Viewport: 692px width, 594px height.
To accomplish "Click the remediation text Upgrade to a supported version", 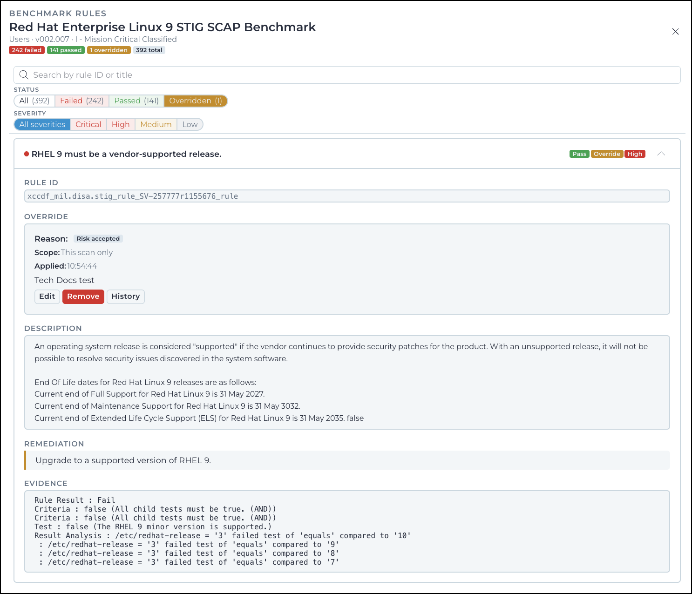I will (x=123, y=460).
